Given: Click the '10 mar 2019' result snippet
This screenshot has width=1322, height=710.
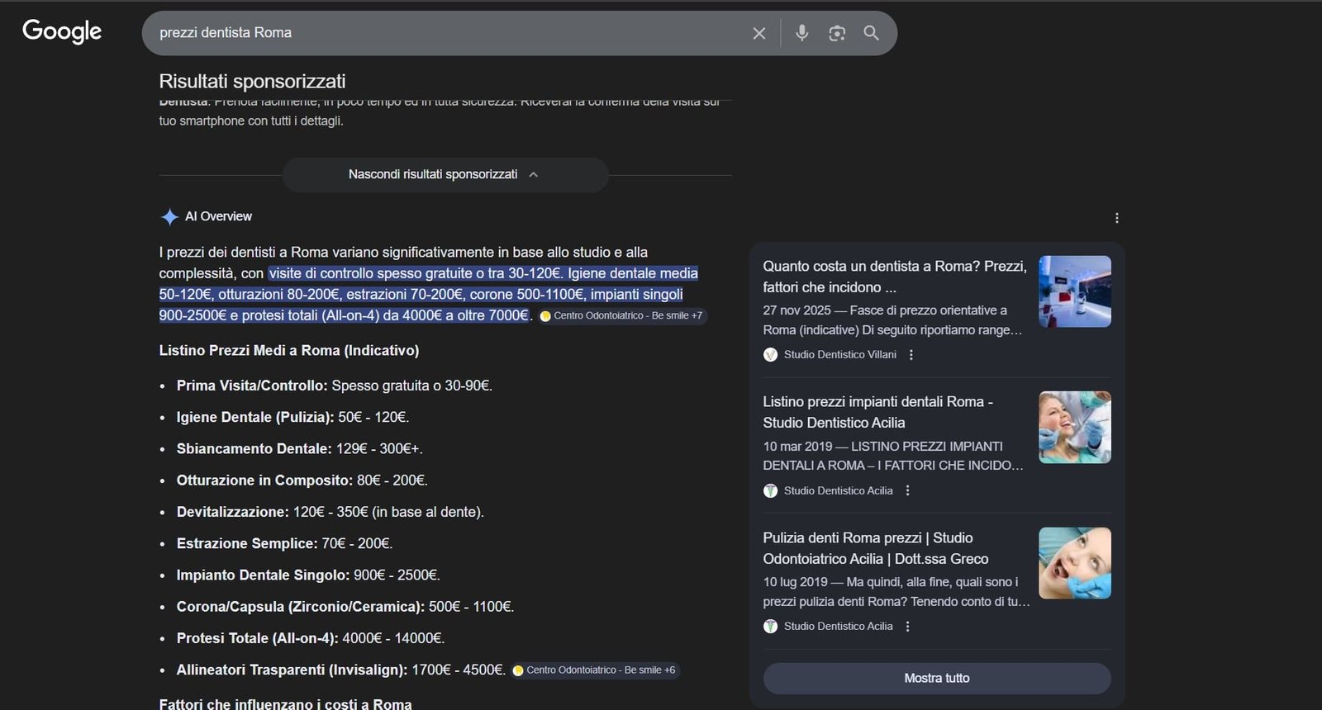Looking at the screenshot, I should tap(893, 456).
